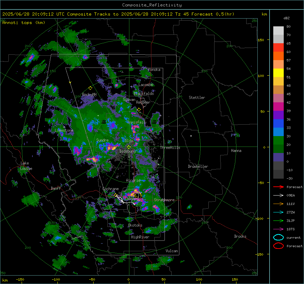
Task: Click the Calgary city label
Action: point(132,199)
